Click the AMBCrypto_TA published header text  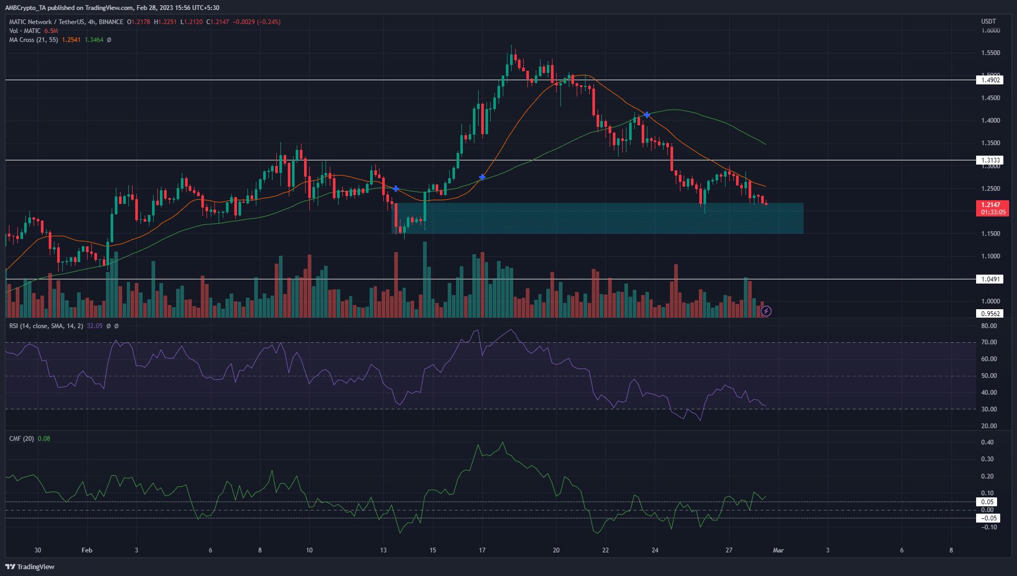pyautogui.click(x=112, y=8)
